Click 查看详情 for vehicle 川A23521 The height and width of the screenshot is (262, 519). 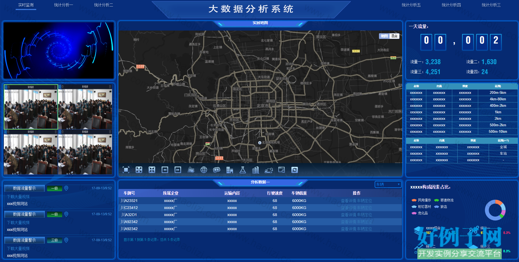pos(348,201)
